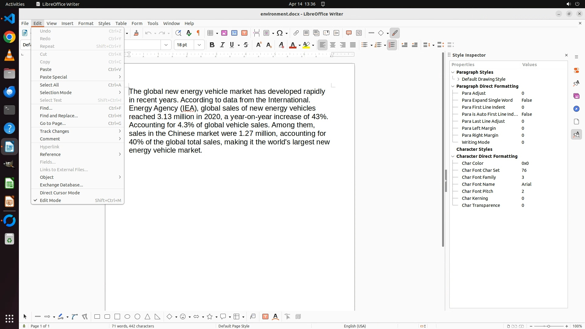Enable Direct Cursor Mode option

point(60,193)
